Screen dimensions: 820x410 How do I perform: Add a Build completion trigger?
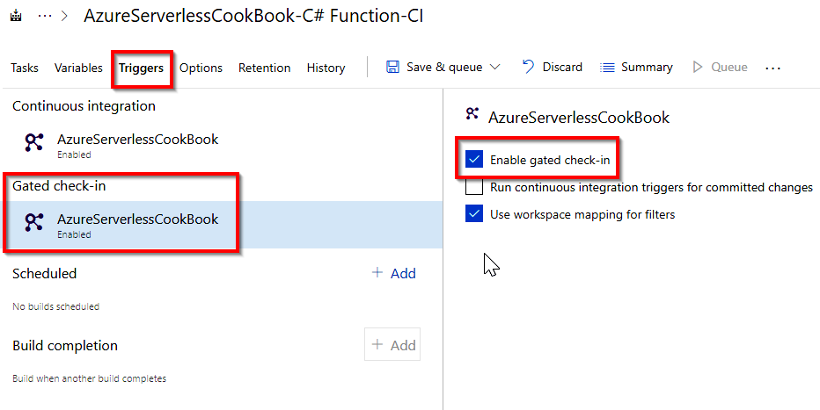tap(392, 345)
